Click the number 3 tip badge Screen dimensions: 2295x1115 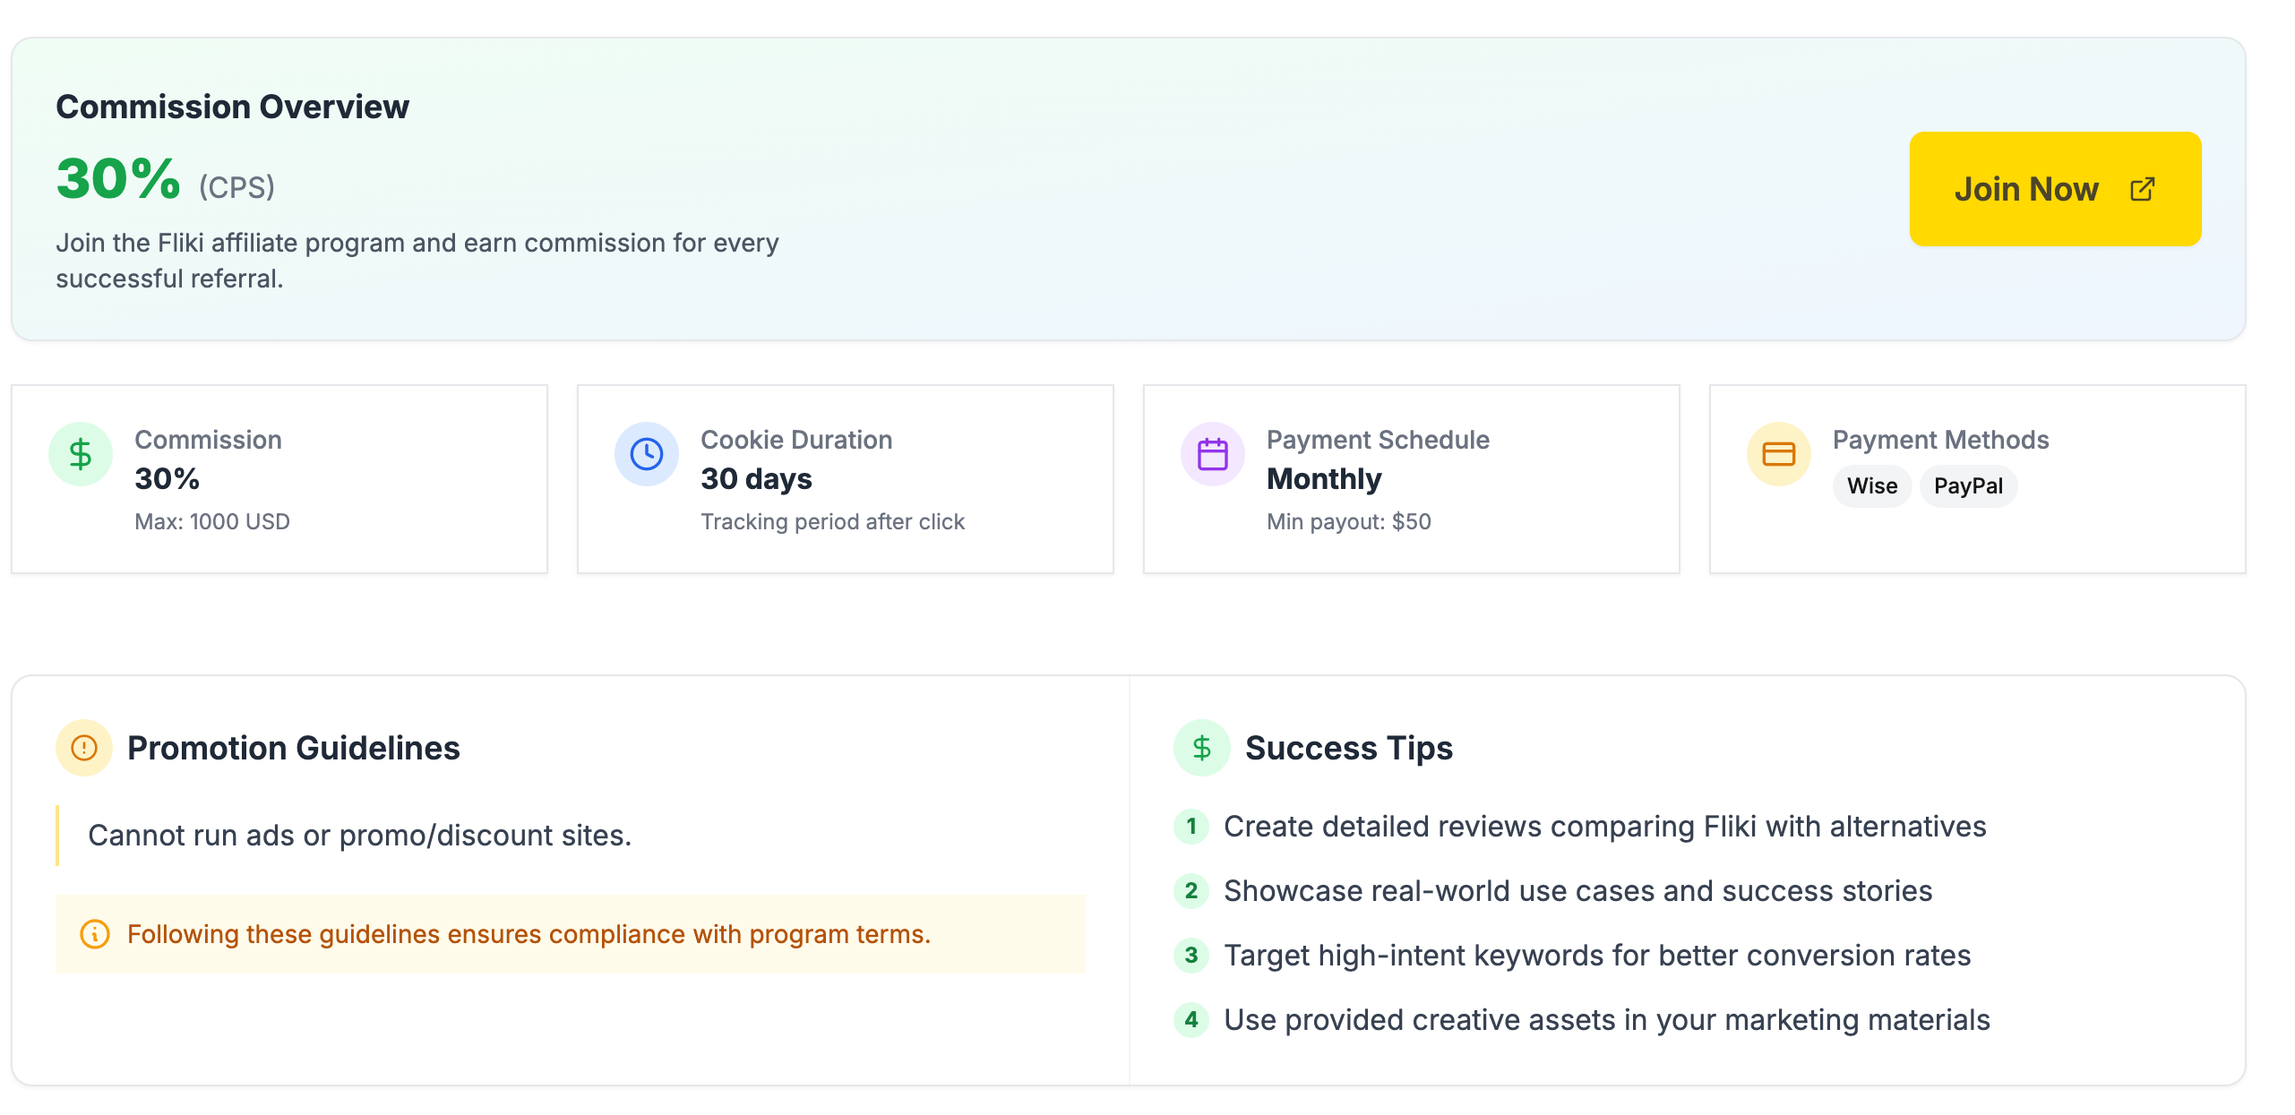[x=1190, y=956]
